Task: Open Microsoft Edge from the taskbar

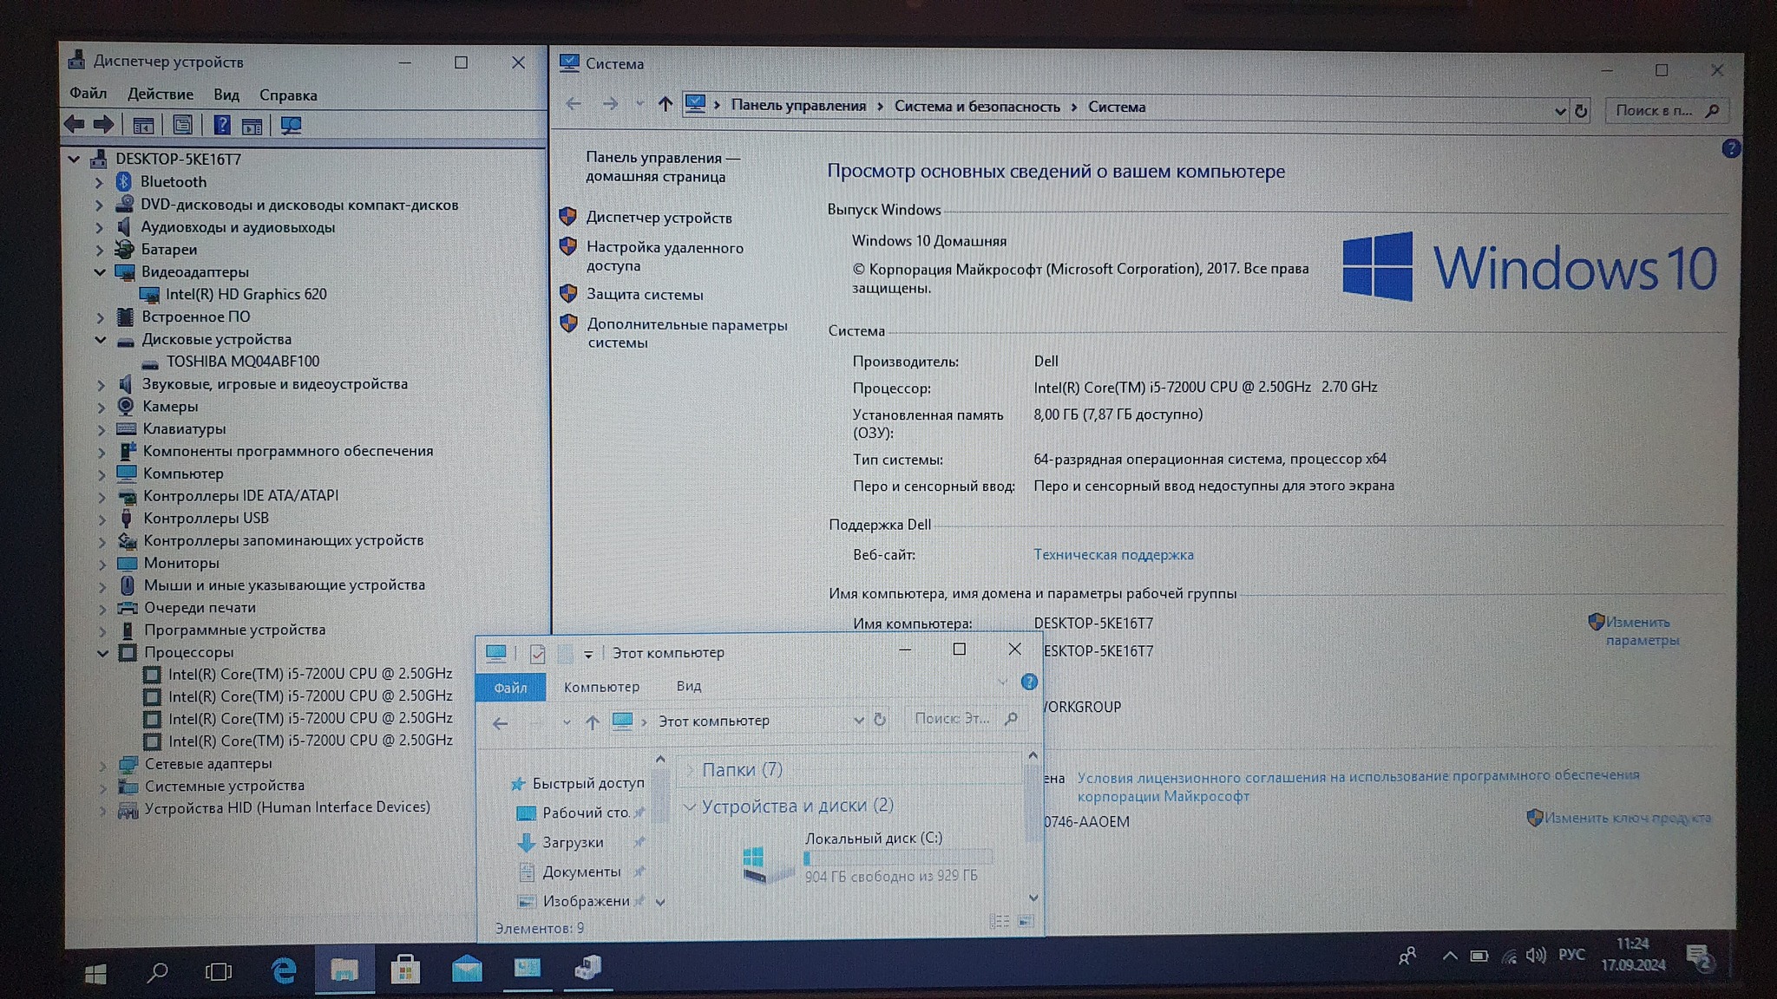Action: [x=284, y=970]
